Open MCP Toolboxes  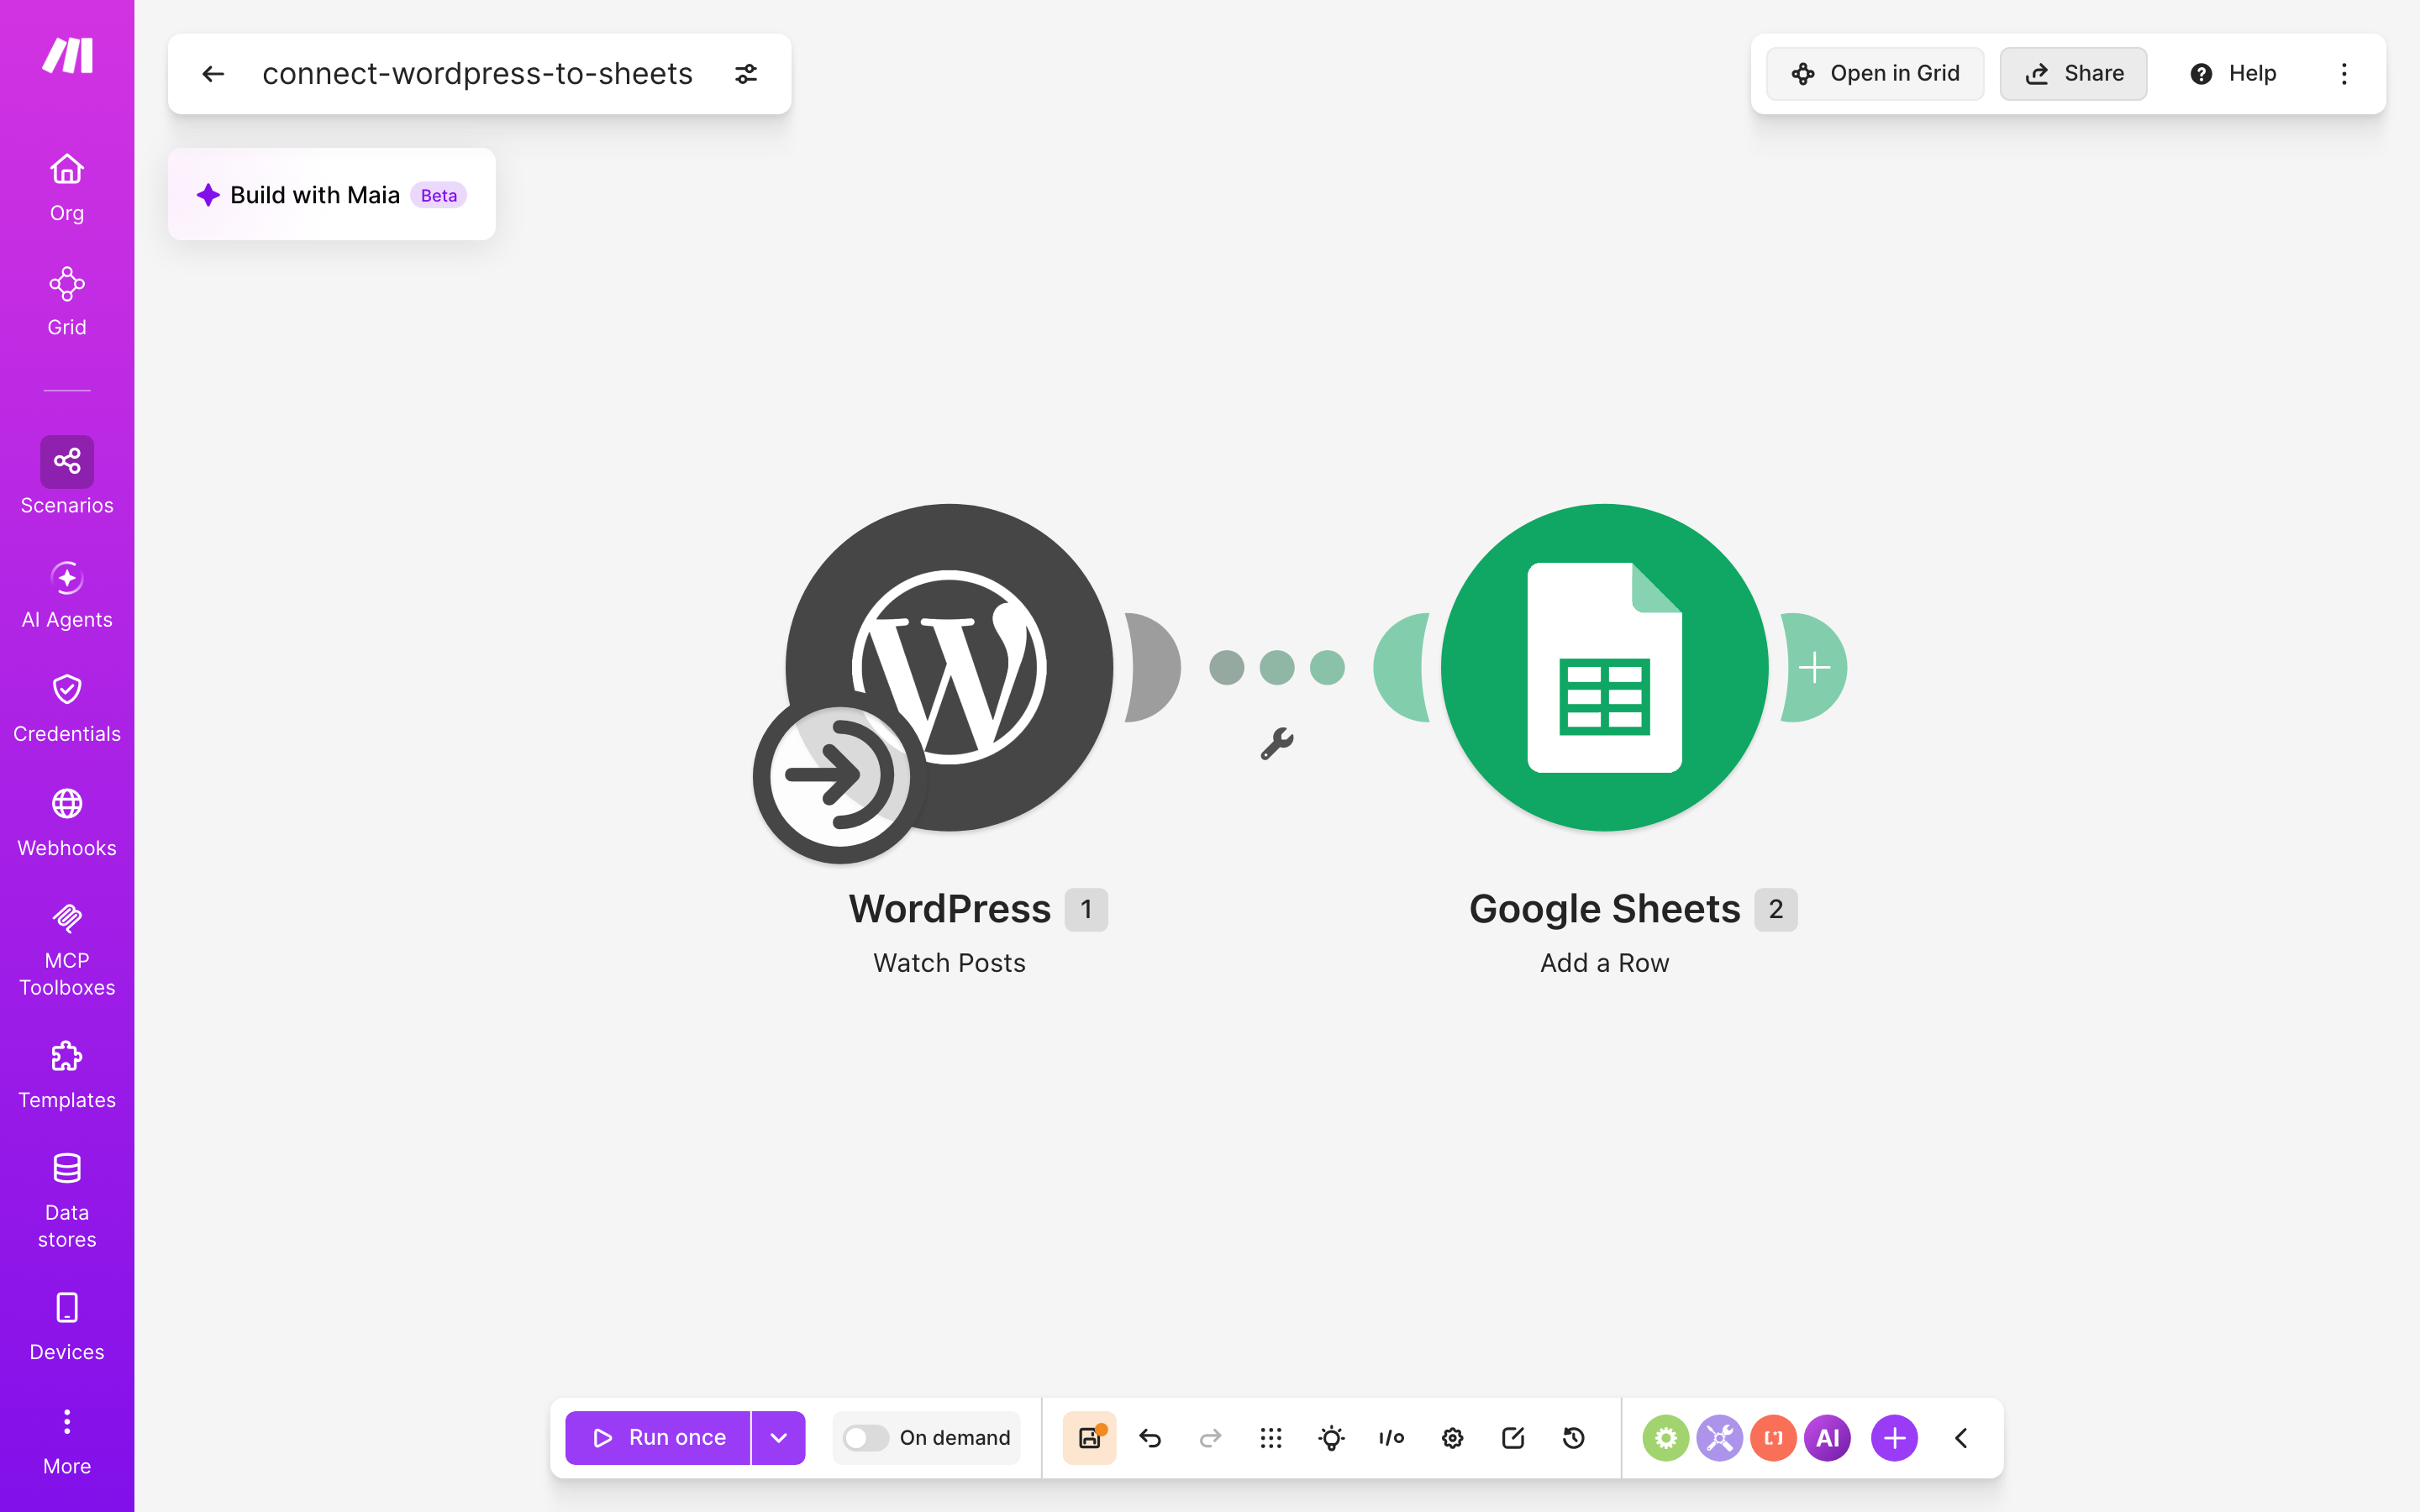point(67,949)
